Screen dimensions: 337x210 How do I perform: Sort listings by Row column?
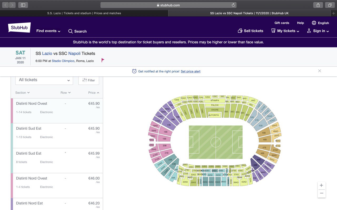[x=66, y=93]
